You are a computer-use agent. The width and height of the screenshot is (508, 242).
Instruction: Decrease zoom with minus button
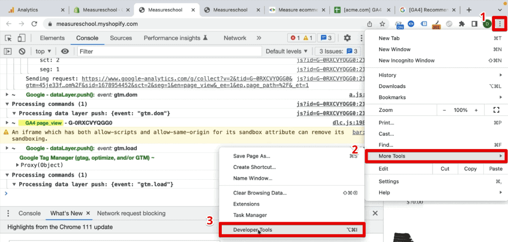[444, 110]
